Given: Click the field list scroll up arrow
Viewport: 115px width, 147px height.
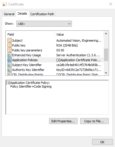Looking at the screenshot, I should tap(106, 34).
